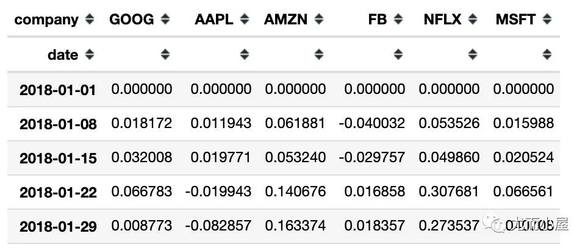
Task: Click second-row sort arrows under GOOG
Action: click(x=165, y=55)
